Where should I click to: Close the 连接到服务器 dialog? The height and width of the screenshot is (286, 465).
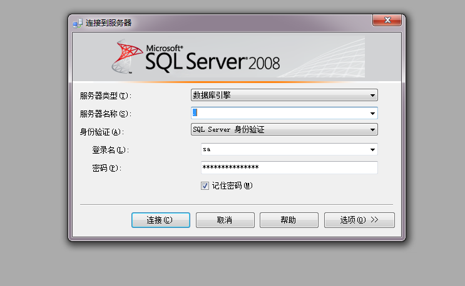coord(387,20)
